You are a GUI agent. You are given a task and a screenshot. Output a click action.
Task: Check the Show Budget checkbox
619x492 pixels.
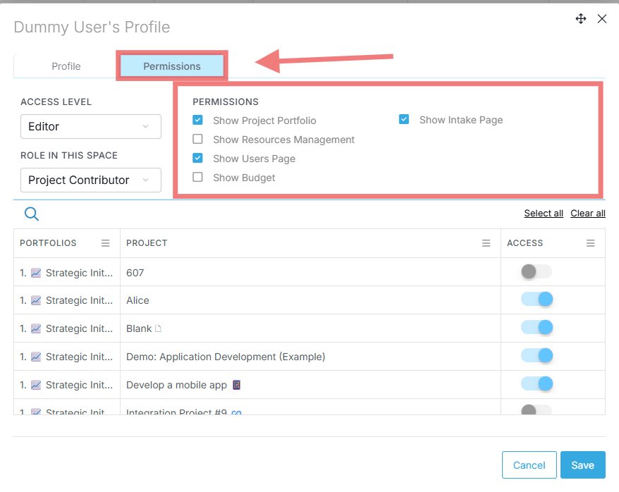pos(198,178)
